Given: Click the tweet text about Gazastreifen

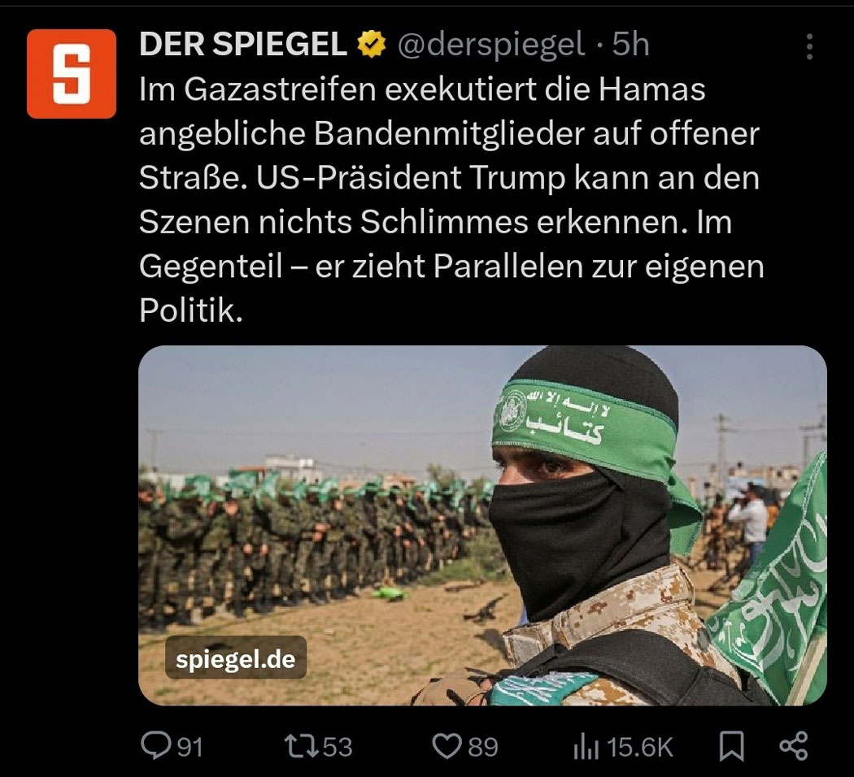Looking at the screenshot, I should (x=451, y=200).
